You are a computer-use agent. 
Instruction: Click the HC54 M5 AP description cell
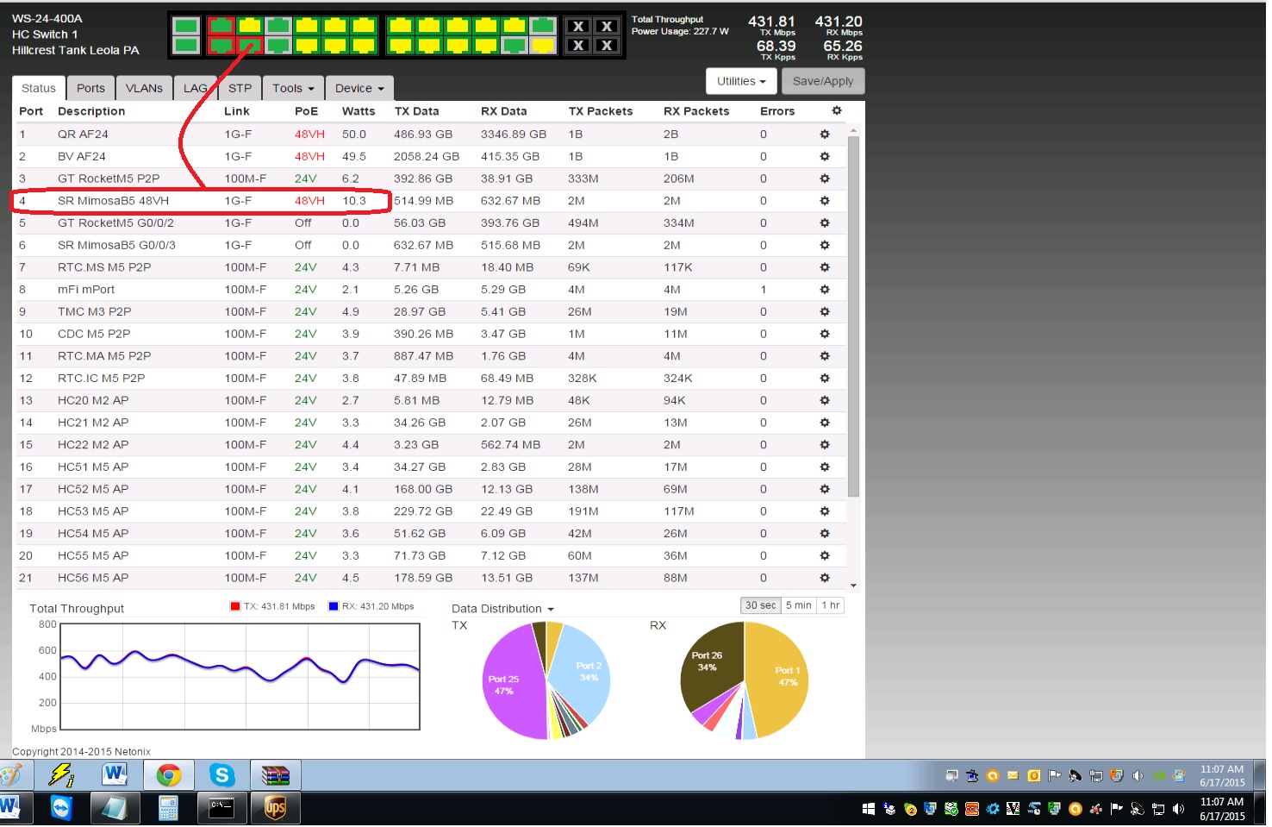click(93, 534)
